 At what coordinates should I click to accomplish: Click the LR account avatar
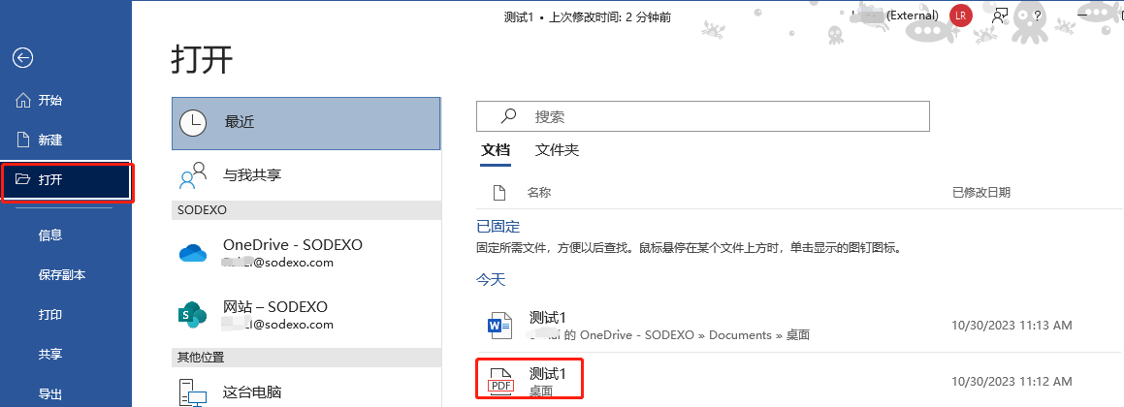tap(960, 16)
